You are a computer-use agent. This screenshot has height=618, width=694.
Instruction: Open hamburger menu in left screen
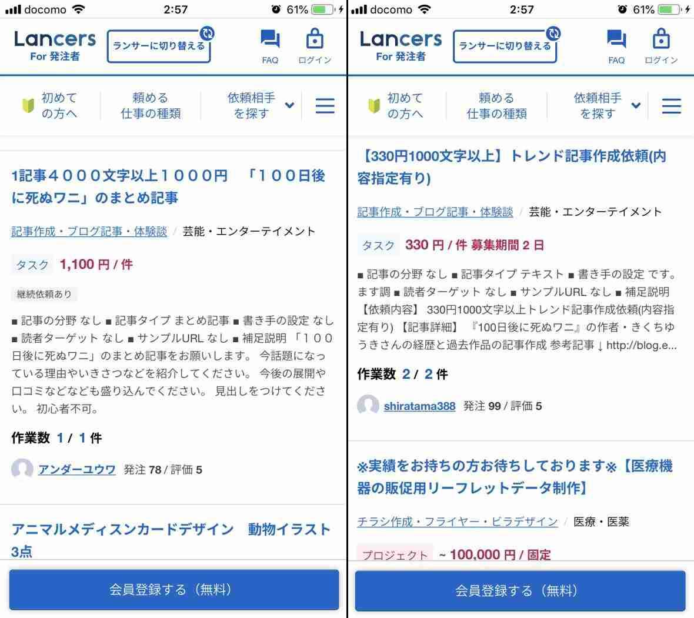(x=325, y=106)
